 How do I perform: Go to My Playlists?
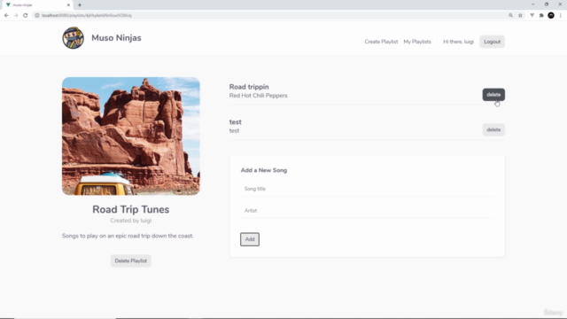tap(417, 42)
